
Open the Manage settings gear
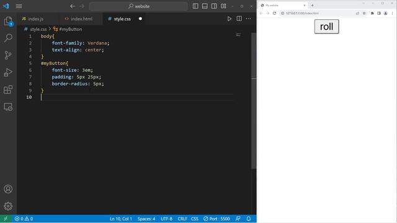(8, 206)
